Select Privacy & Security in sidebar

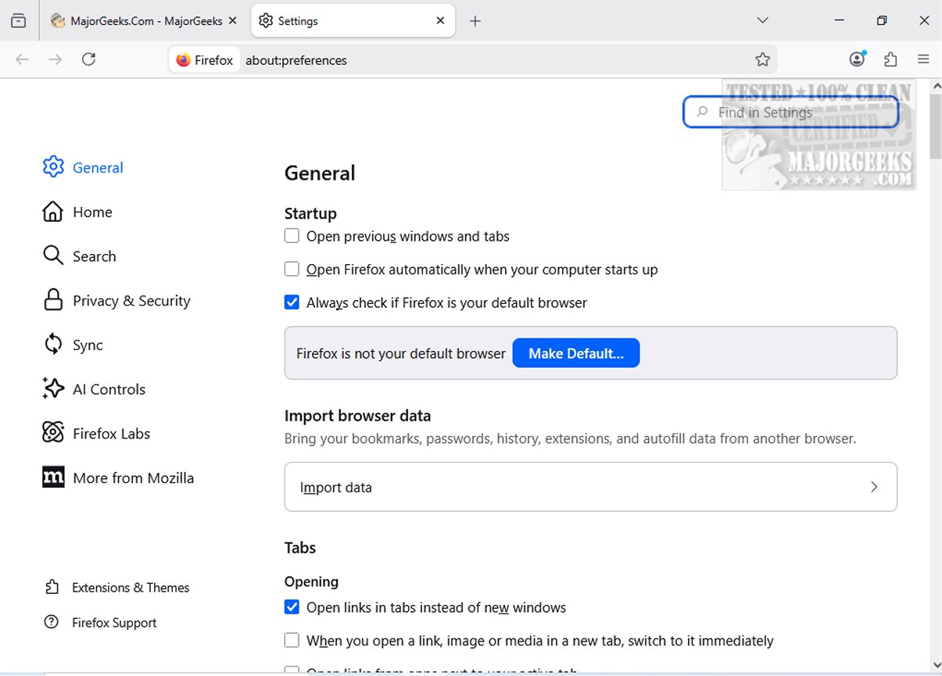(x=131, y=301)
